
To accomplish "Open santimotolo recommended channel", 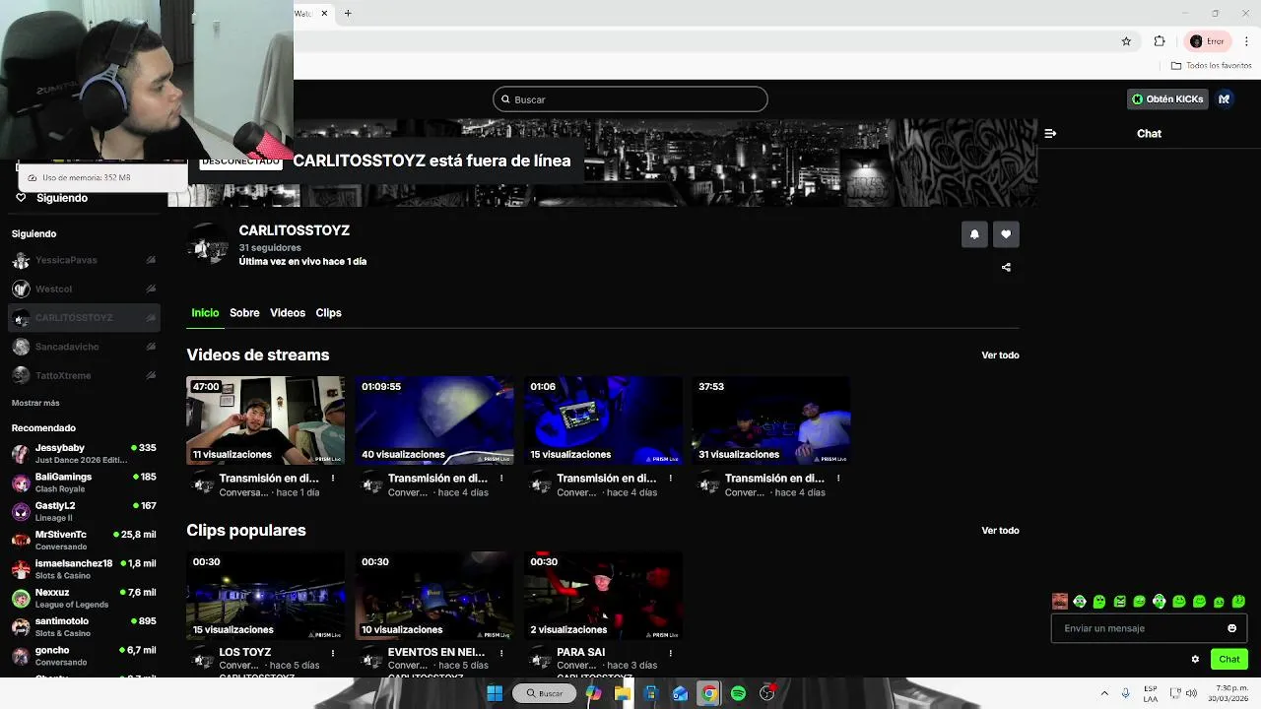I will (x=84, y=626).
